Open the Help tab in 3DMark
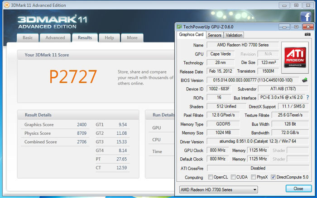 [x=110, y=38]
